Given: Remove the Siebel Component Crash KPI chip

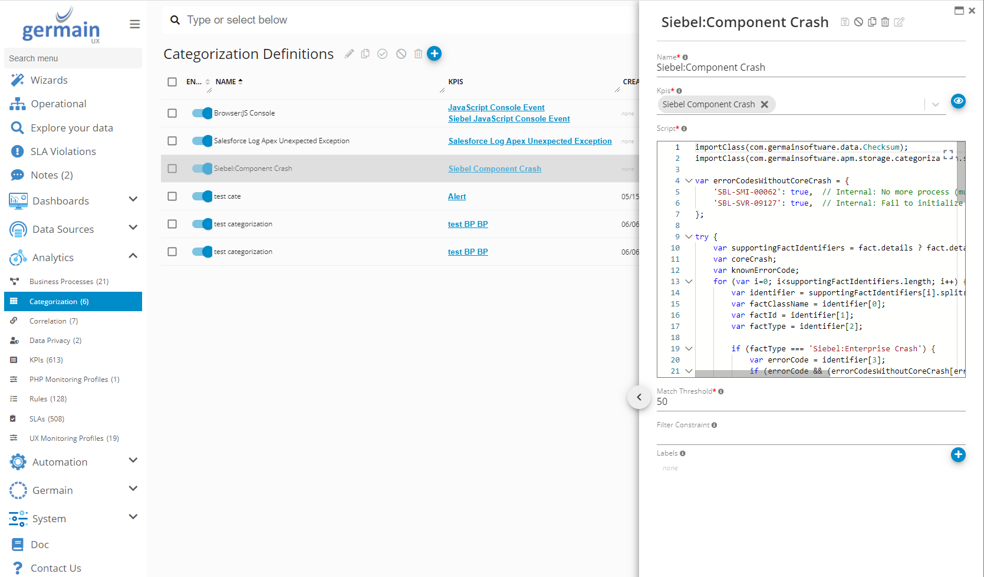Looking at the screenshot, I should pos(765,104).
